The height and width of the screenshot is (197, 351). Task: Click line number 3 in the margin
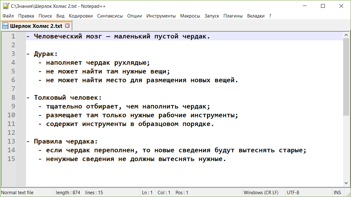click(13, 54)
